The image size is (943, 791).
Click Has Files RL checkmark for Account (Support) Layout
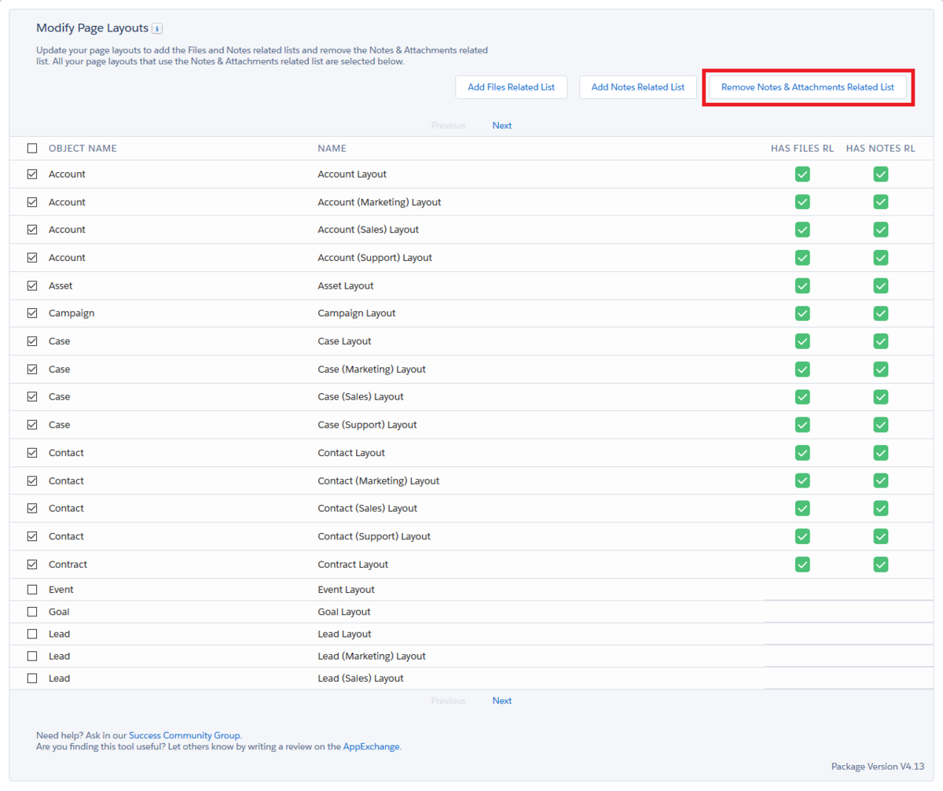point(802,258)
